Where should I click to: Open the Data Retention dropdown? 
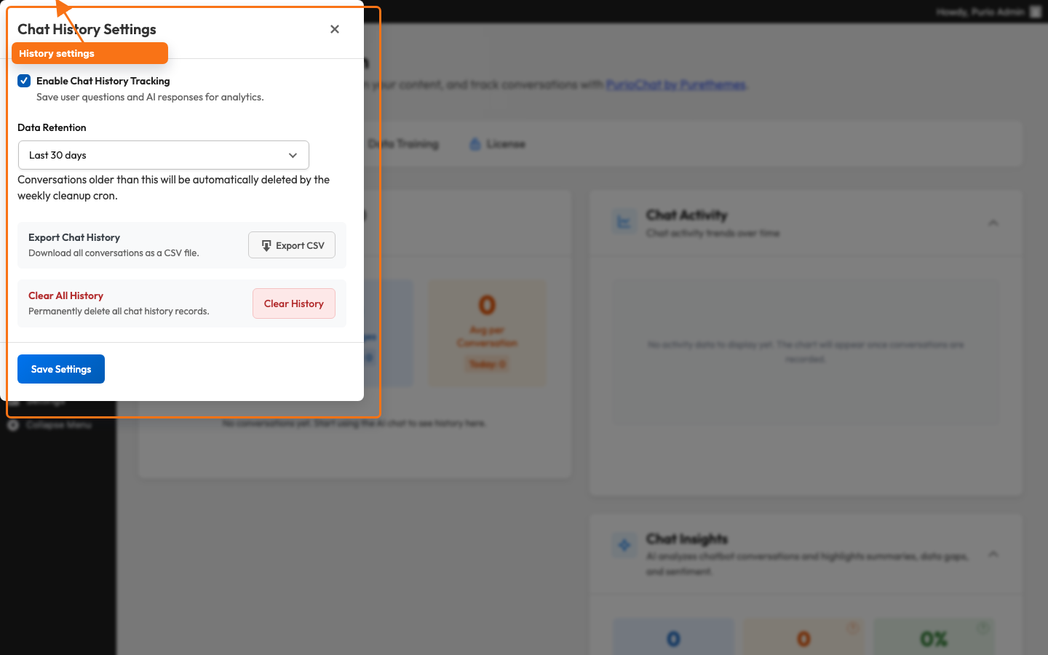[x=164, y=155]
